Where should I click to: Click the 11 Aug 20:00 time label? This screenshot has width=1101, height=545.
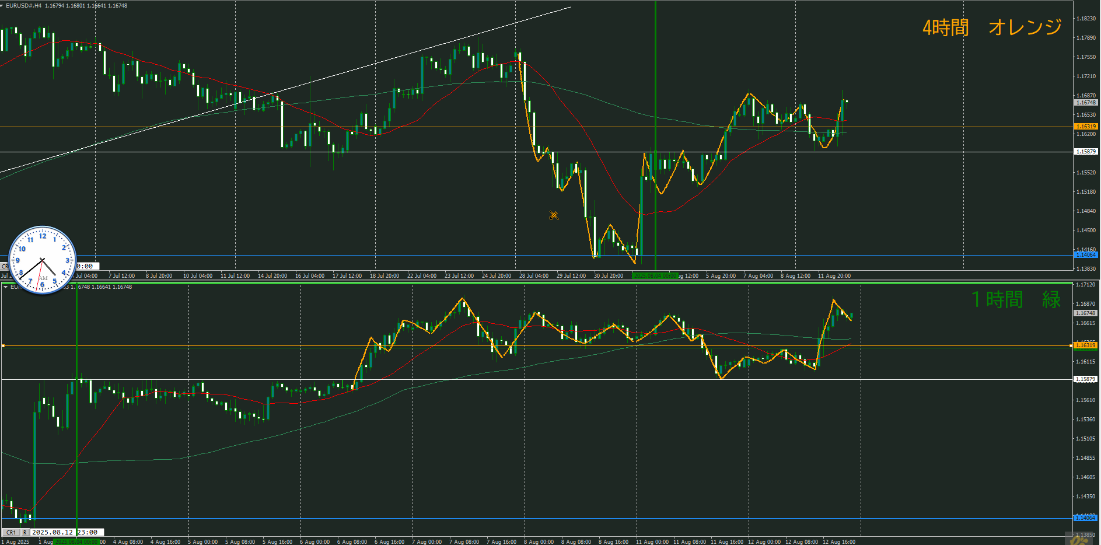tap(834, 276)
